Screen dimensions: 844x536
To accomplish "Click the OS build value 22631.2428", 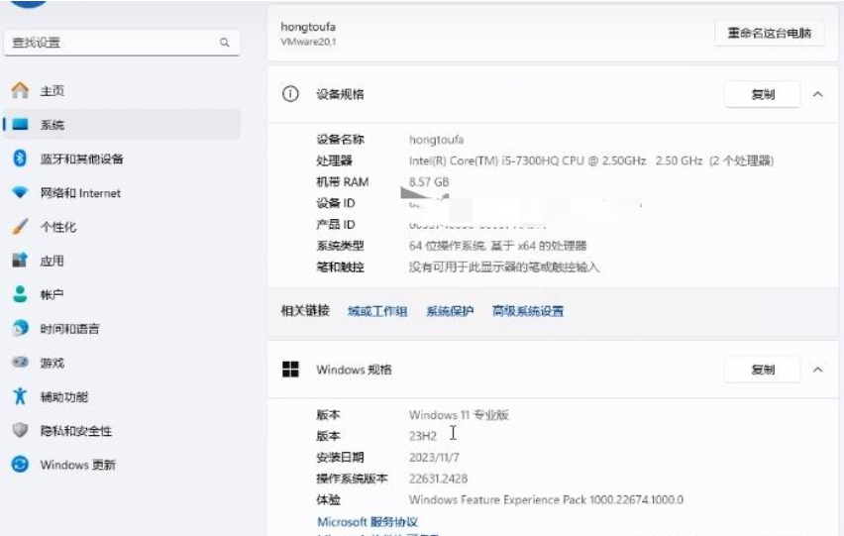I will pos(438,479).
